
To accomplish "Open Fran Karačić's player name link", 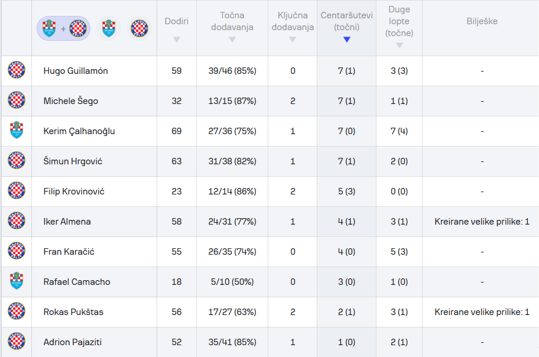I will tap(69, 252).
